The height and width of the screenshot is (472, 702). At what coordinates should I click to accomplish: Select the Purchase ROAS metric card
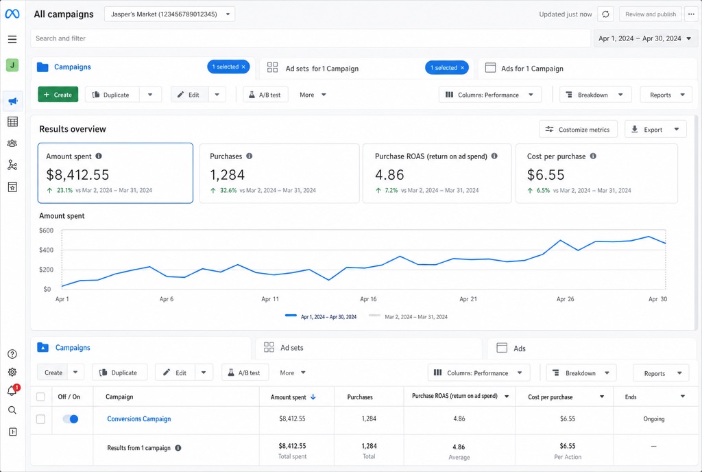pyautogui.click(x=437, y=174)
